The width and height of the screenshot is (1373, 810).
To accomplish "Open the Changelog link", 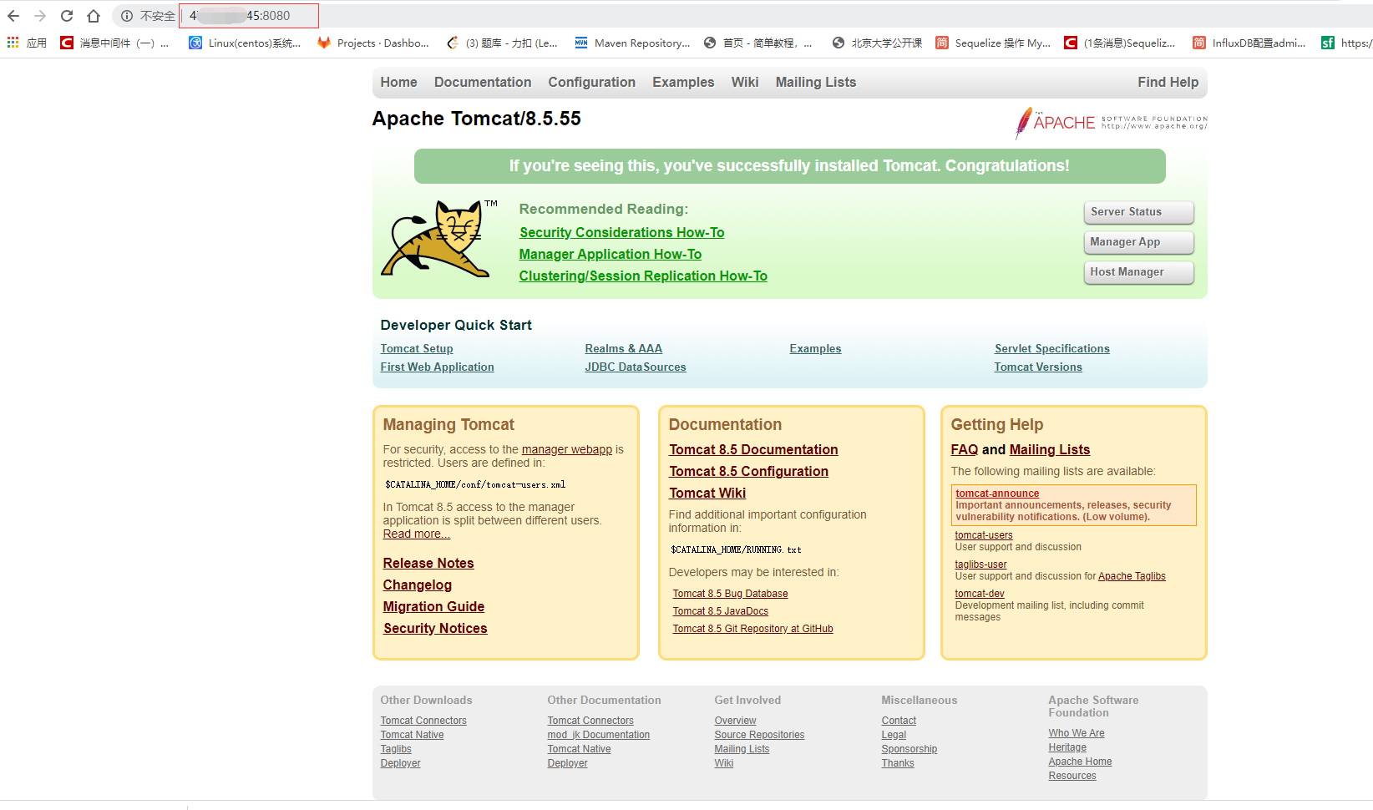I will pyautogui.click(x=418, y=585).
